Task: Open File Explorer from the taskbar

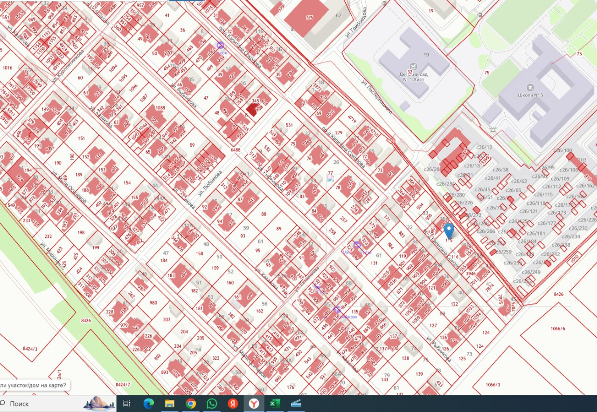Action: tap(169, 404)
